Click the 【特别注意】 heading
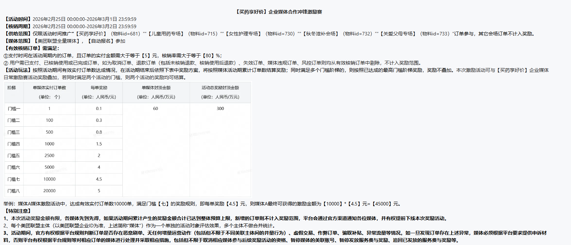571x245 pixels. 18,211
